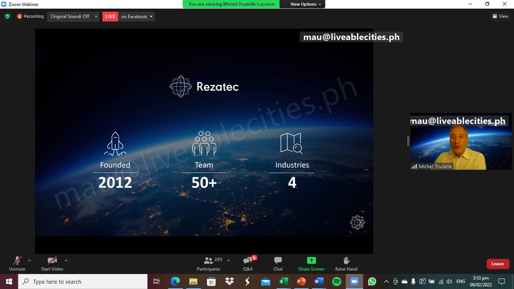Screen dimensions: 514x289
Task: Click the Rezatec logo on the slide
Action: pos(204,86)
